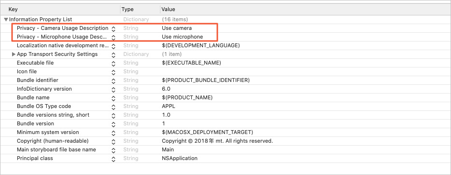Open key stepper for Camera Usage Description

click(114, 28)
